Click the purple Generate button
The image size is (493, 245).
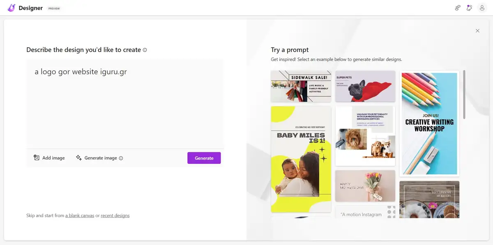point(204,158)
